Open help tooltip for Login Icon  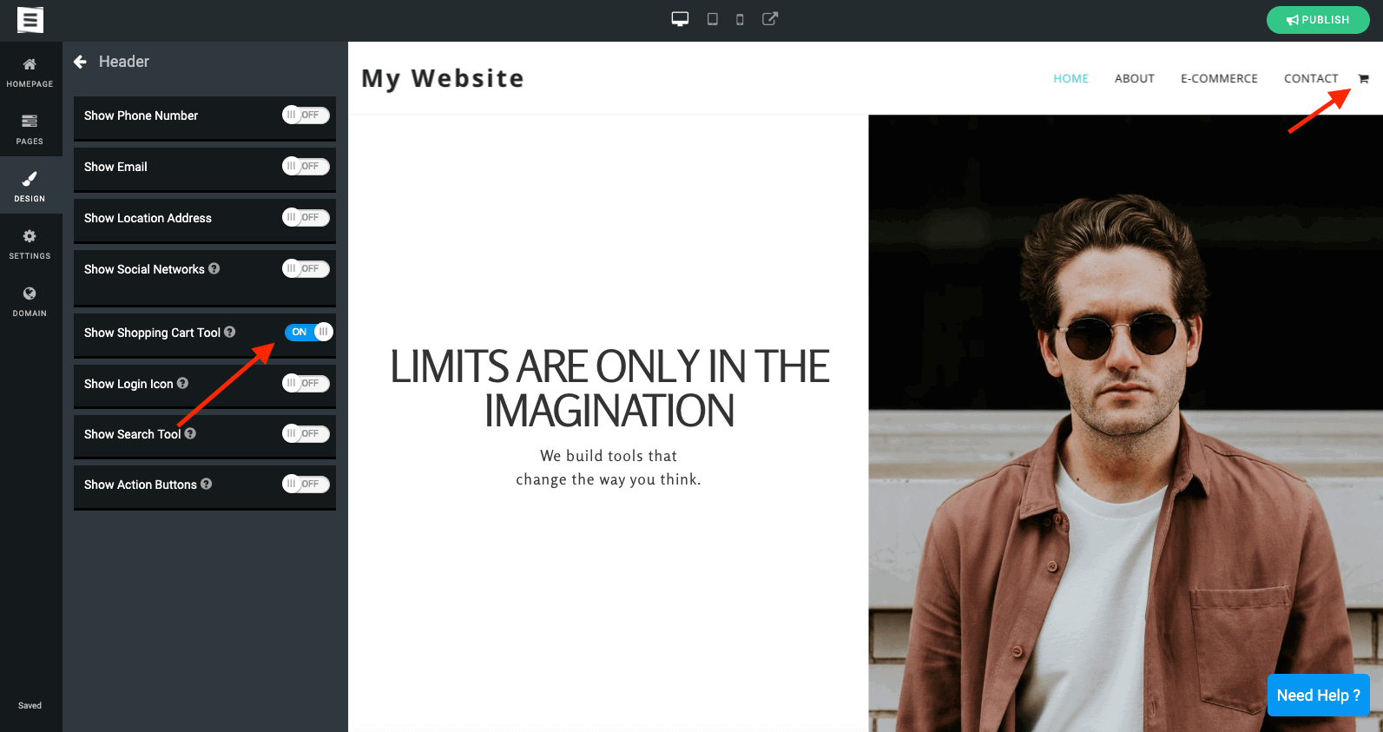pos(183,383)
